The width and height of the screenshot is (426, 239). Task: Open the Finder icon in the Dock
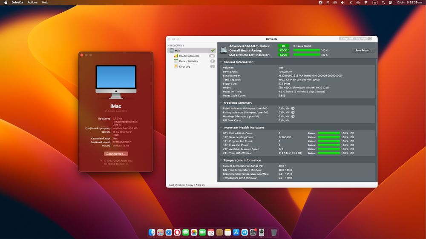click(152, 232)
